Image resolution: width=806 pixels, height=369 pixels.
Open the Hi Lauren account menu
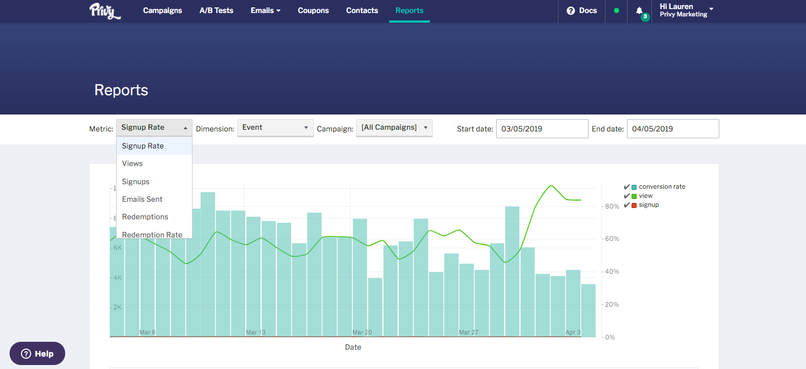point(686,10)
